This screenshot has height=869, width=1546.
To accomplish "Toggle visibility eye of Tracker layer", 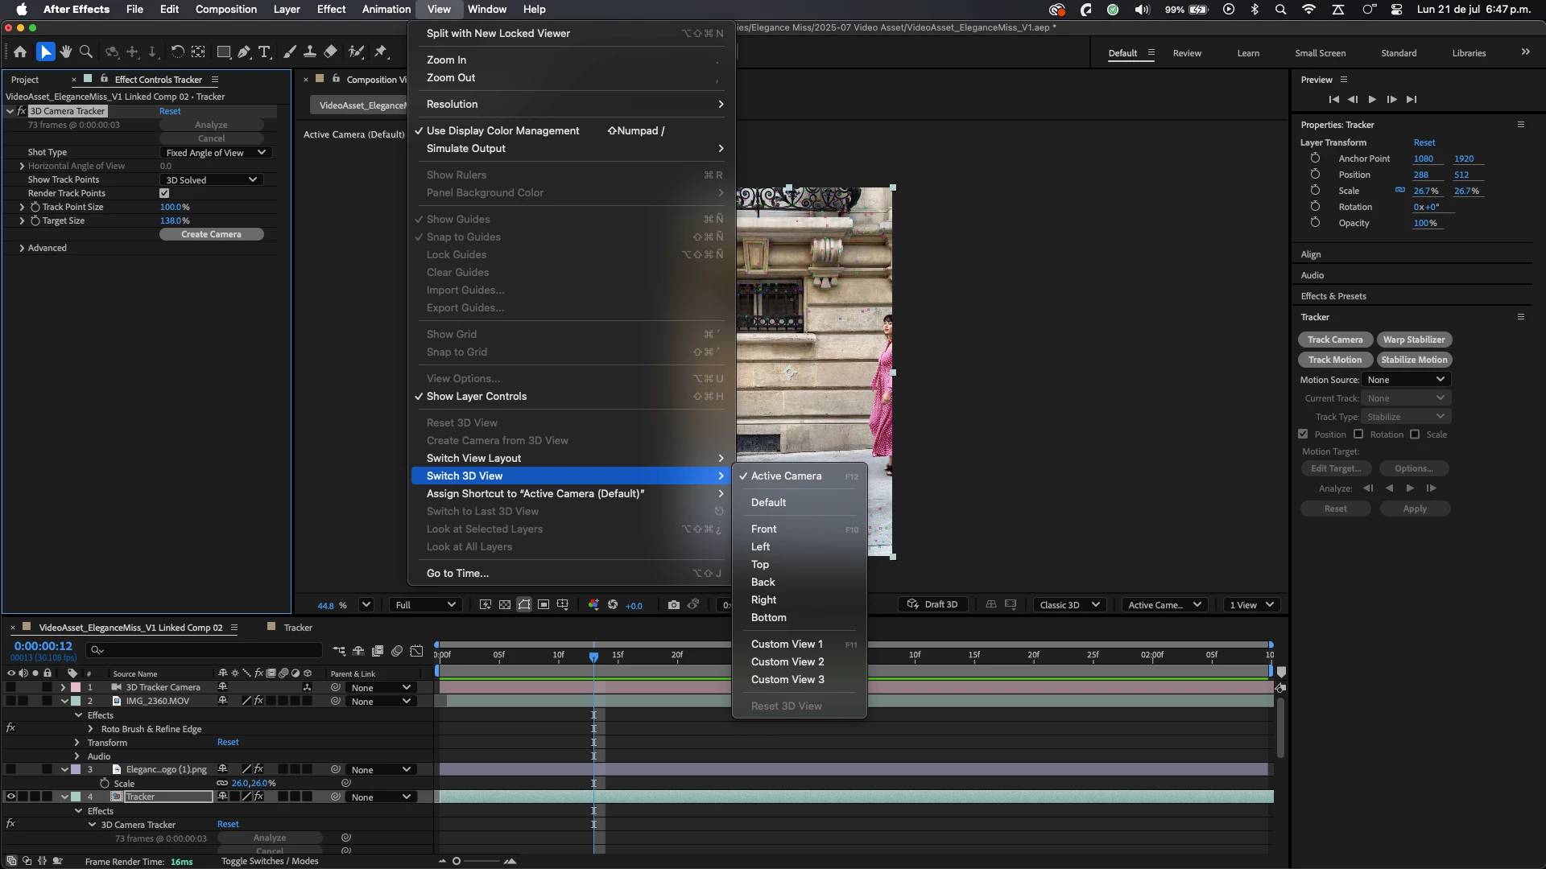I will point(11,797).
